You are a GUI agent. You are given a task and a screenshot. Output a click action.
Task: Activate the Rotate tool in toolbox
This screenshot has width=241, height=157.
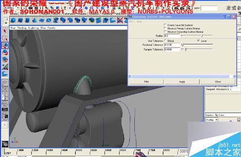[x=5, y=52]
